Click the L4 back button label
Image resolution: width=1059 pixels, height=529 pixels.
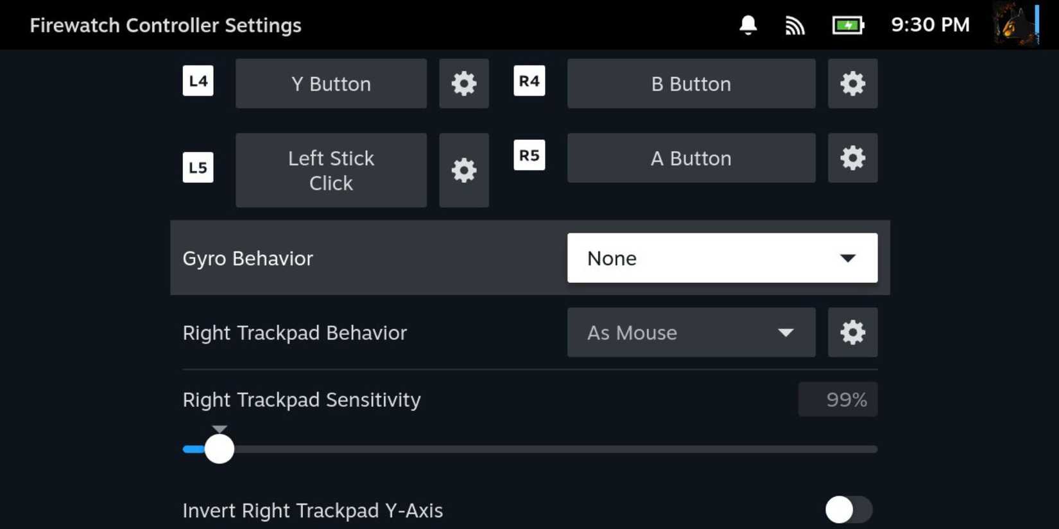tap(198, 81)
